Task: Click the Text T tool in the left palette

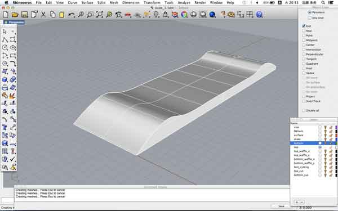Action: point(5,128)
